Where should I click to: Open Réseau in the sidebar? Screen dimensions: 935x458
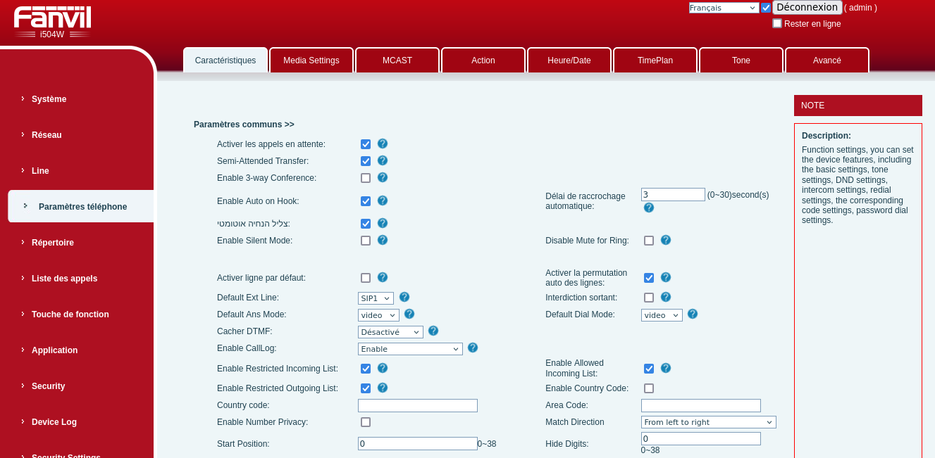(47, 135)
